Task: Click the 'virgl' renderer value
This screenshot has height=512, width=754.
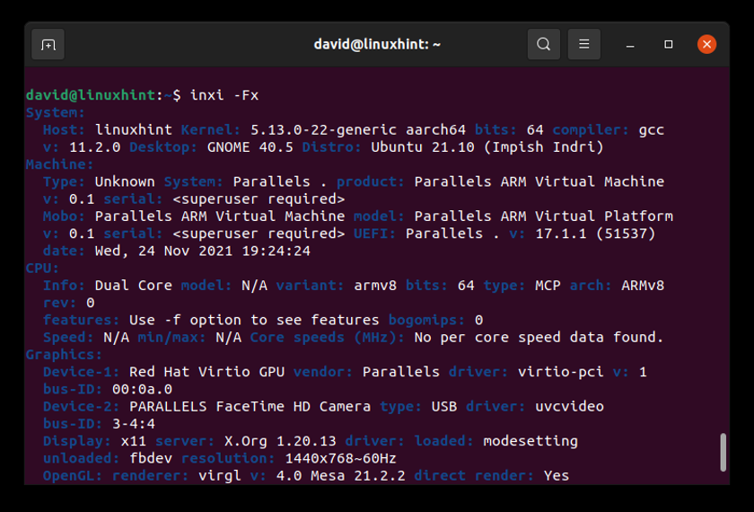Action: pos(220,475)
